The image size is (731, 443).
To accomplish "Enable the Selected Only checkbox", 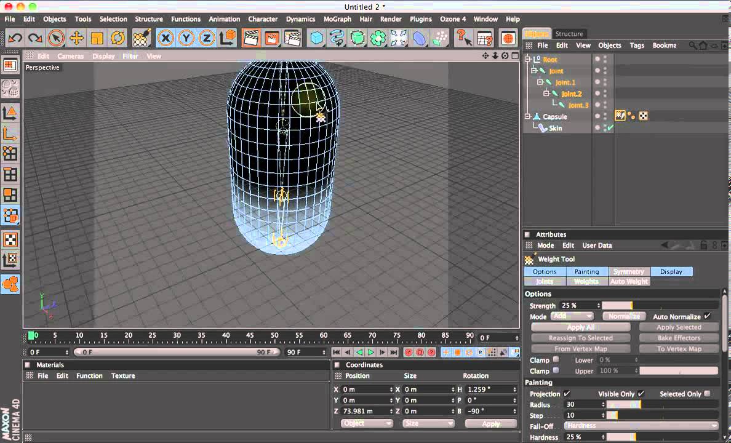I will click(x=708, y=394).
